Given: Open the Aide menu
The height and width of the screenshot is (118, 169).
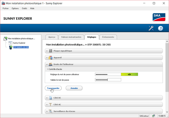Looking at the screenshot, I should [32, 8].
